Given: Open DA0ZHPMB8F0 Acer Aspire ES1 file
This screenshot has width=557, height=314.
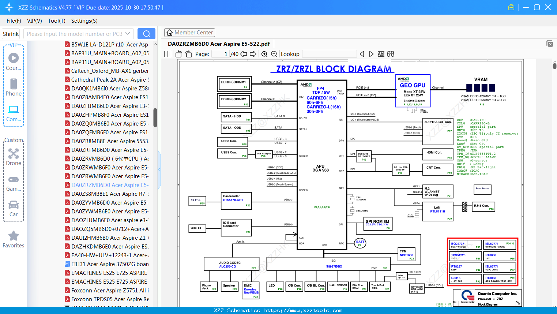Looking at the screenshot, I should click(106, 115).
